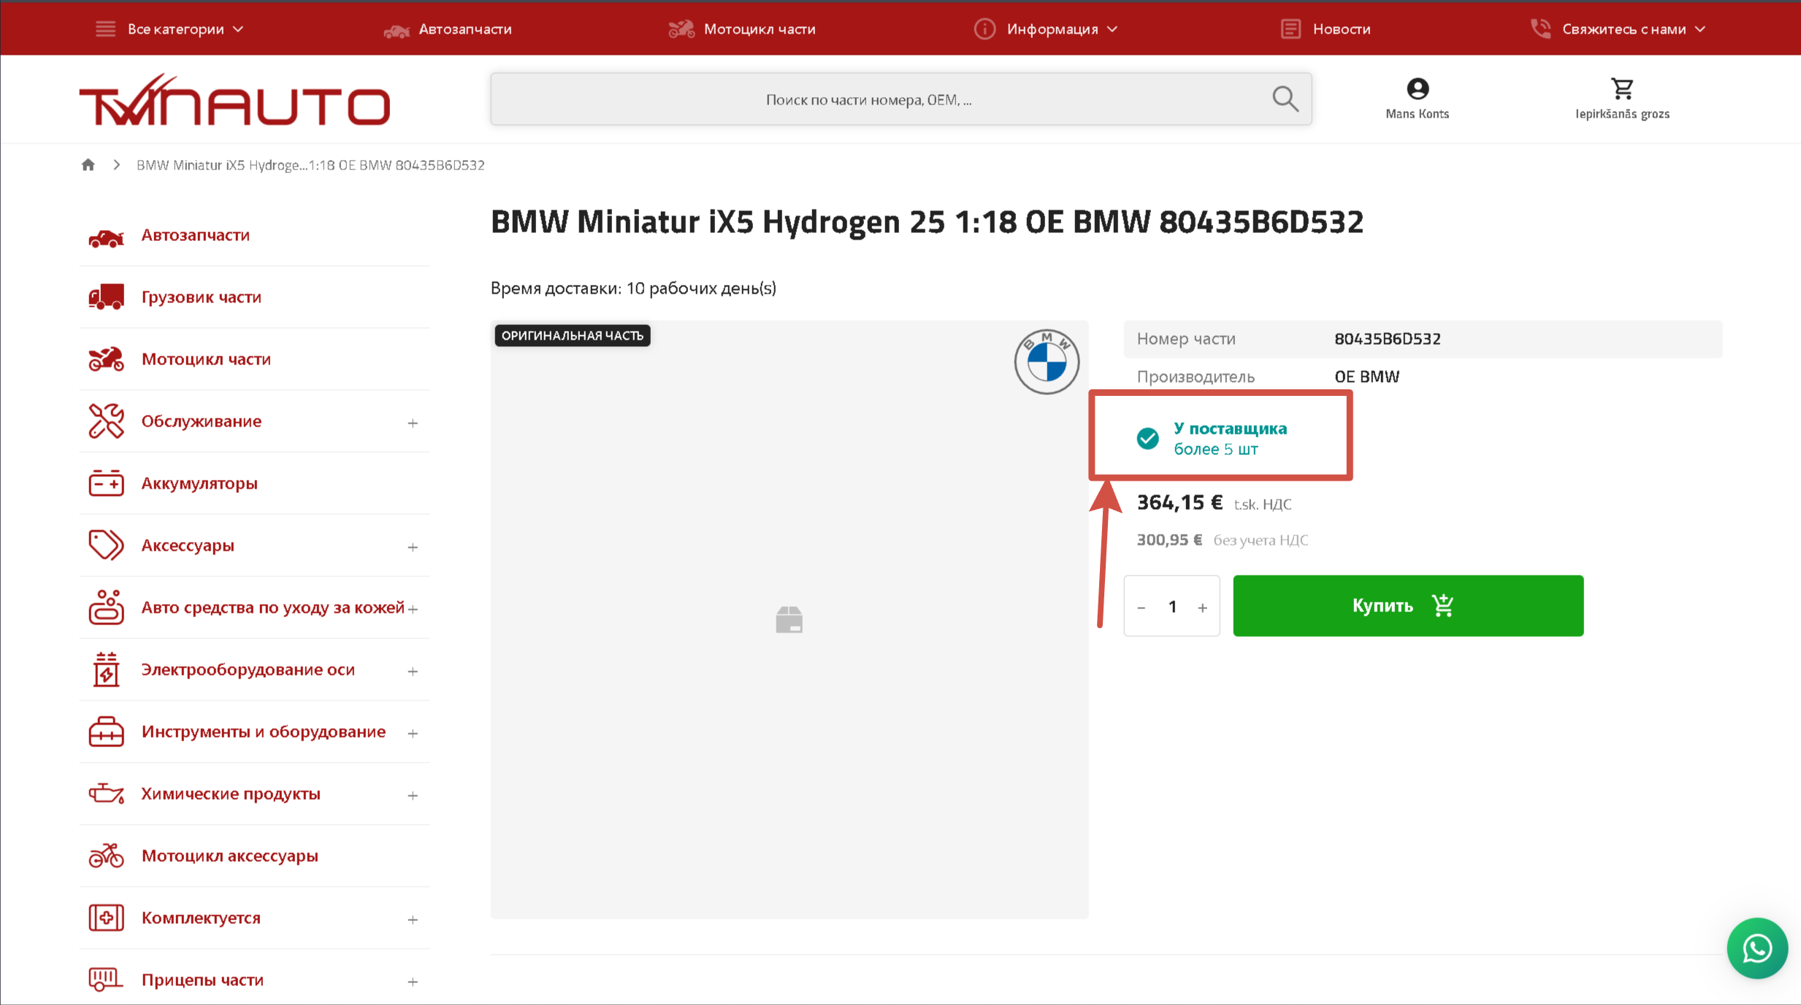The image size is (1801, 1005).
Task: Increase quantity with plus stepper
Action: [x=1202, y=607]
